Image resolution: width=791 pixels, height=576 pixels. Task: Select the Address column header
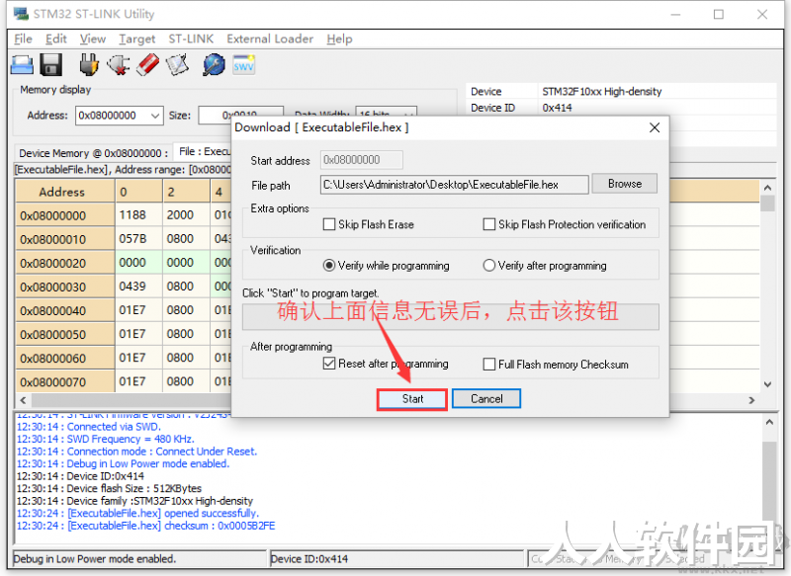[65, 192]
